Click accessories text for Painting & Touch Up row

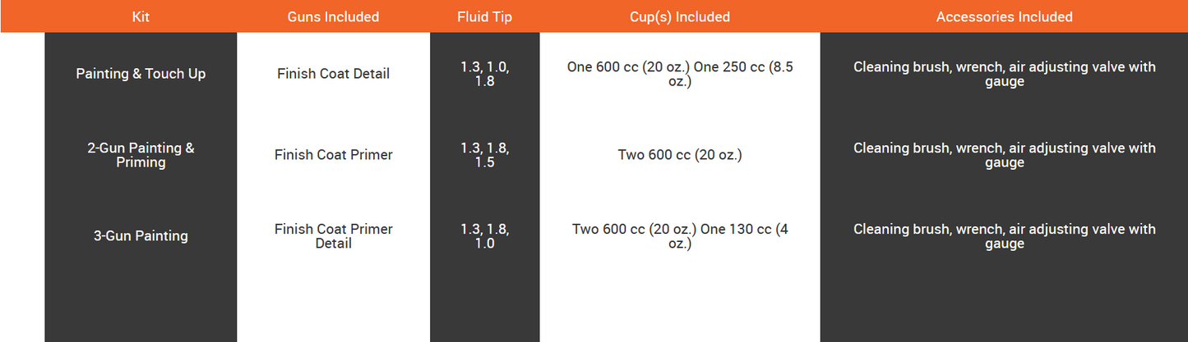[x=1004, y=74]
